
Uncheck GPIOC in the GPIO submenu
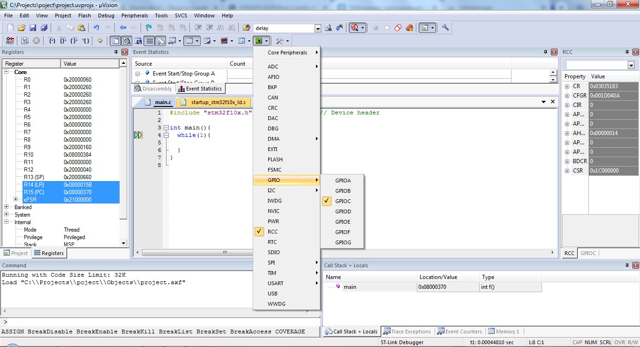(343, 201)
